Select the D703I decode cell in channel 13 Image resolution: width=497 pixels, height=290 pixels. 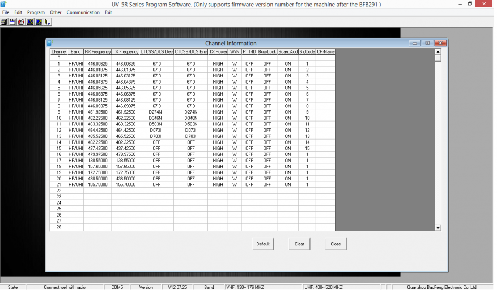coord(156,136)
